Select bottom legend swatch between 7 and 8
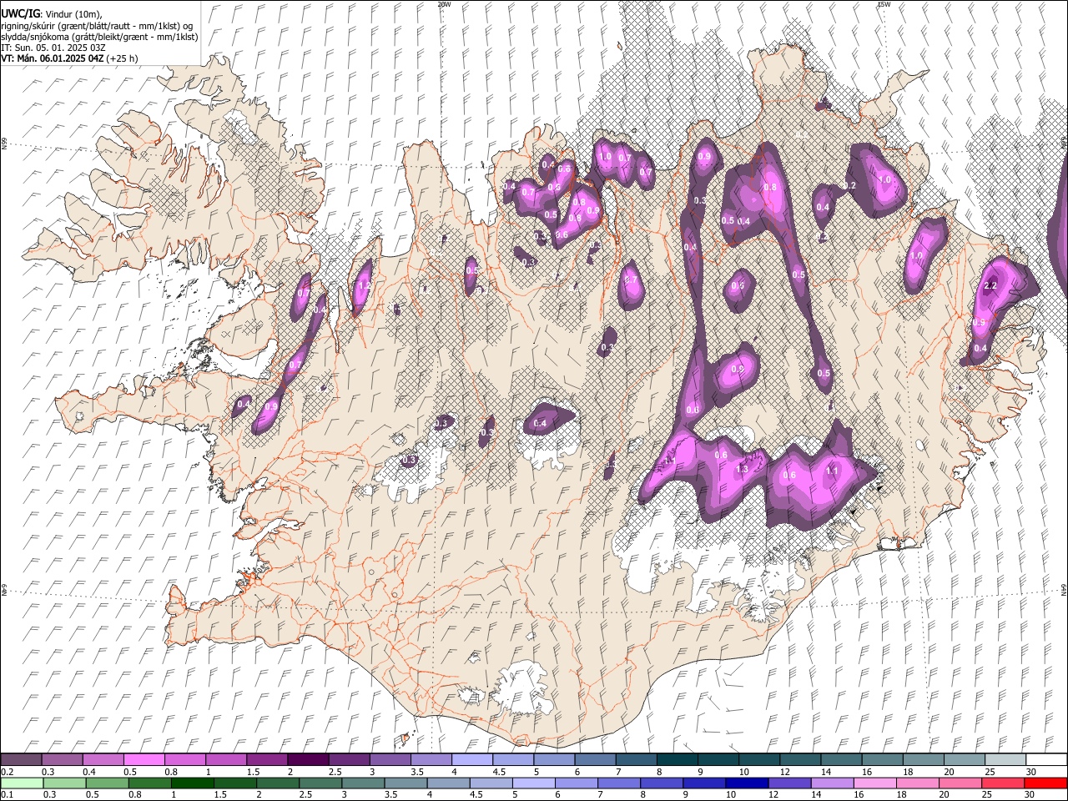Screen dimensions: 1068x801 619,783
